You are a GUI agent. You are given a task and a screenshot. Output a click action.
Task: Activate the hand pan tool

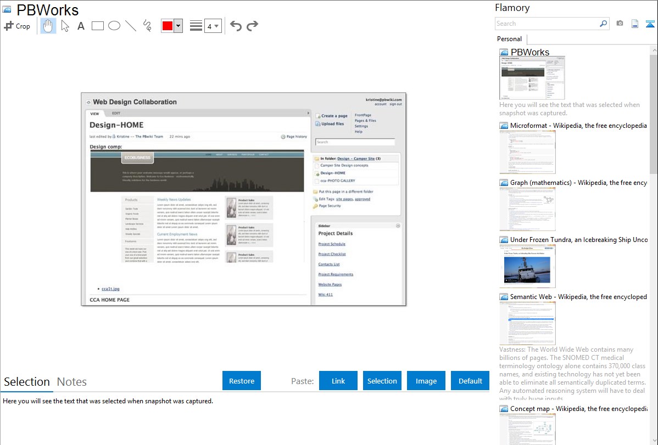pyautogui.click(x=48, y=26)
